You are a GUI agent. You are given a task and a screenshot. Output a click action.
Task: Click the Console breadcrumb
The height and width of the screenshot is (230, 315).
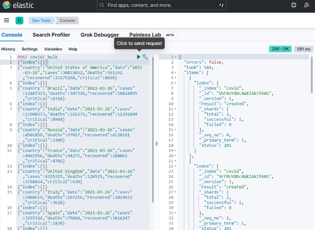tap(67, 21)
